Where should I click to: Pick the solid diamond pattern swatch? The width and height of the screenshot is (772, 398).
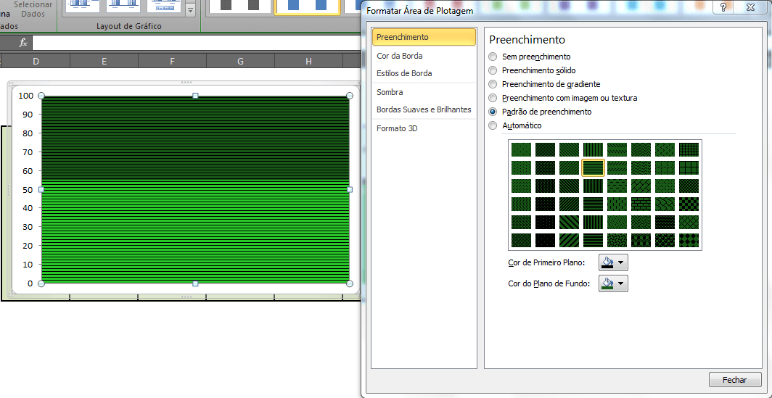689,240
